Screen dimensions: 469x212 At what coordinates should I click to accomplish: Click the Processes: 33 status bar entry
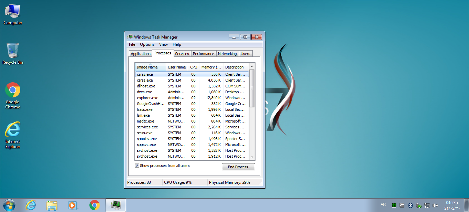pyautogui.click(x=139, y=182)
